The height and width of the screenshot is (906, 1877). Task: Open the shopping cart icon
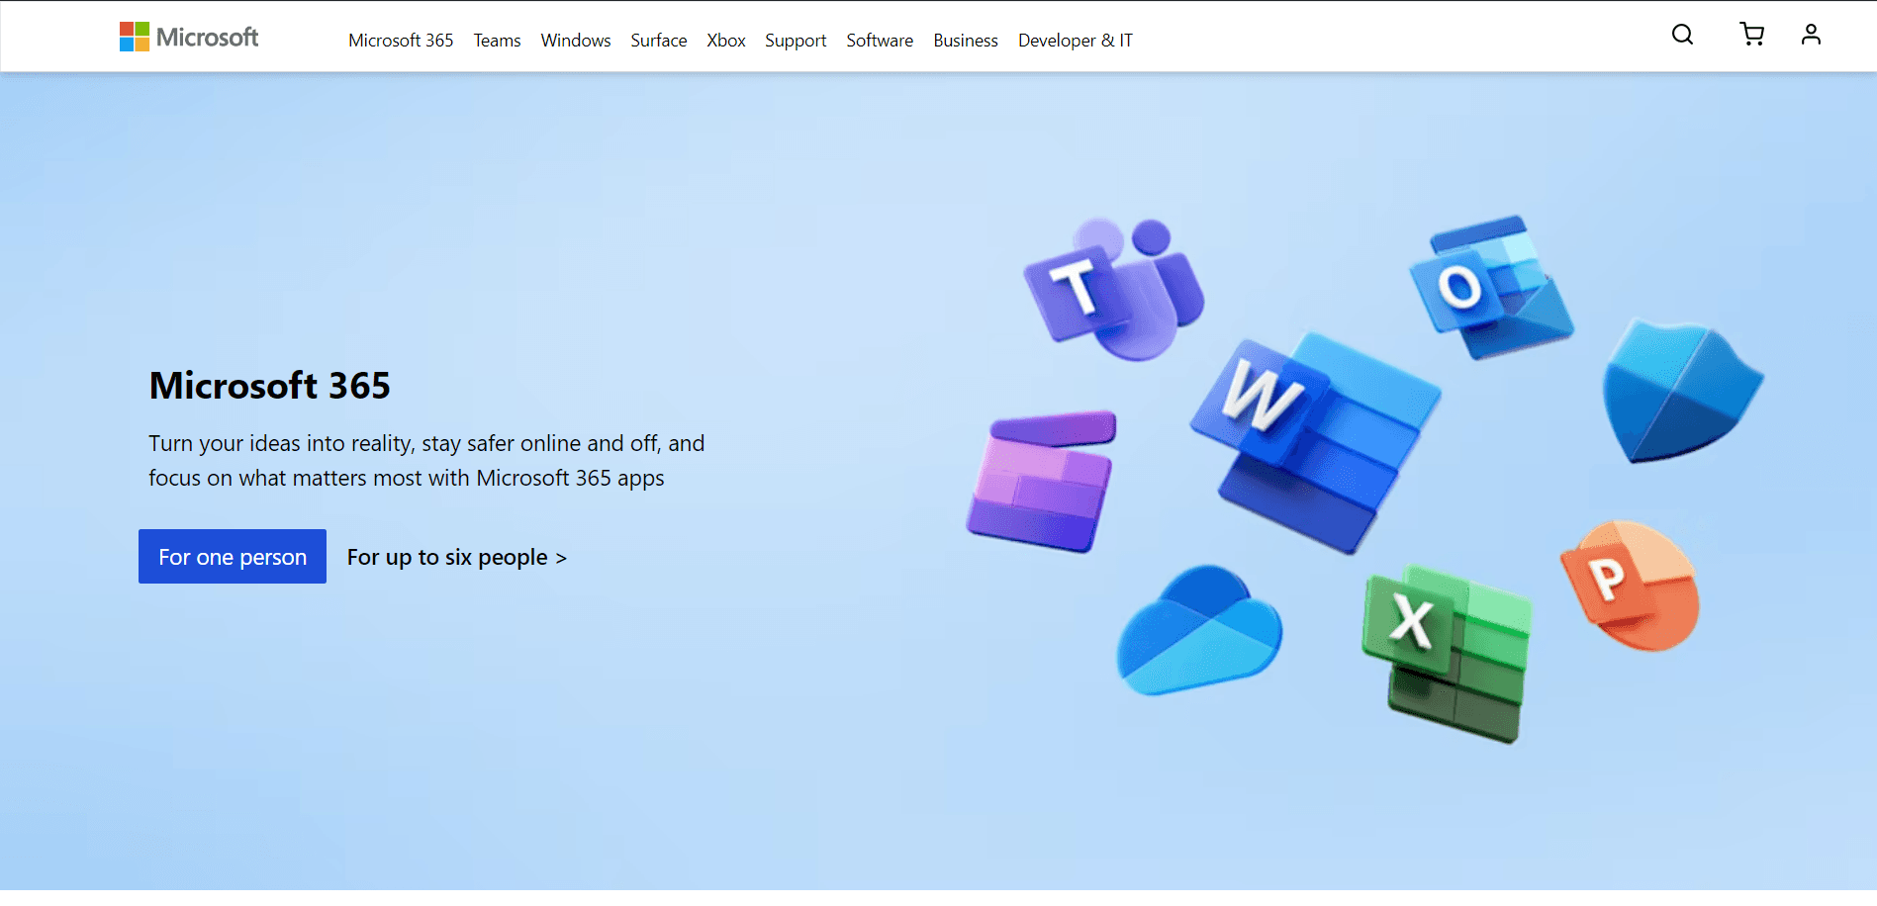pyautogui.click(x=1751, y=35)
